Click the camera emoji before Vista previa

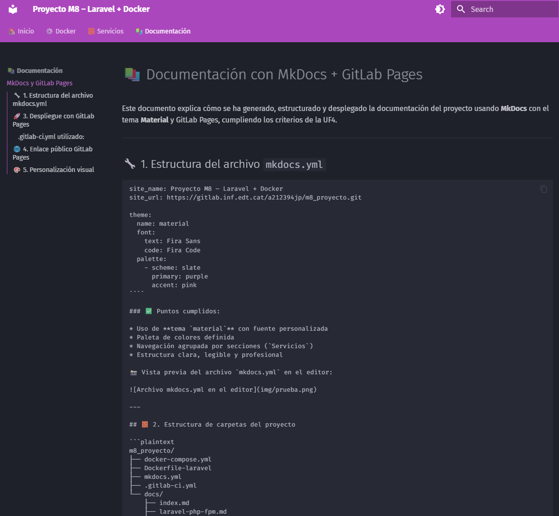pos(134,372)
